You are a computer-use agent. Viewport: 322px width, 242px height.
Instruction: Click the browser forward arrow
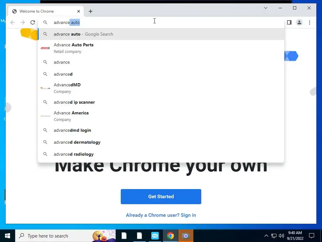23,22
